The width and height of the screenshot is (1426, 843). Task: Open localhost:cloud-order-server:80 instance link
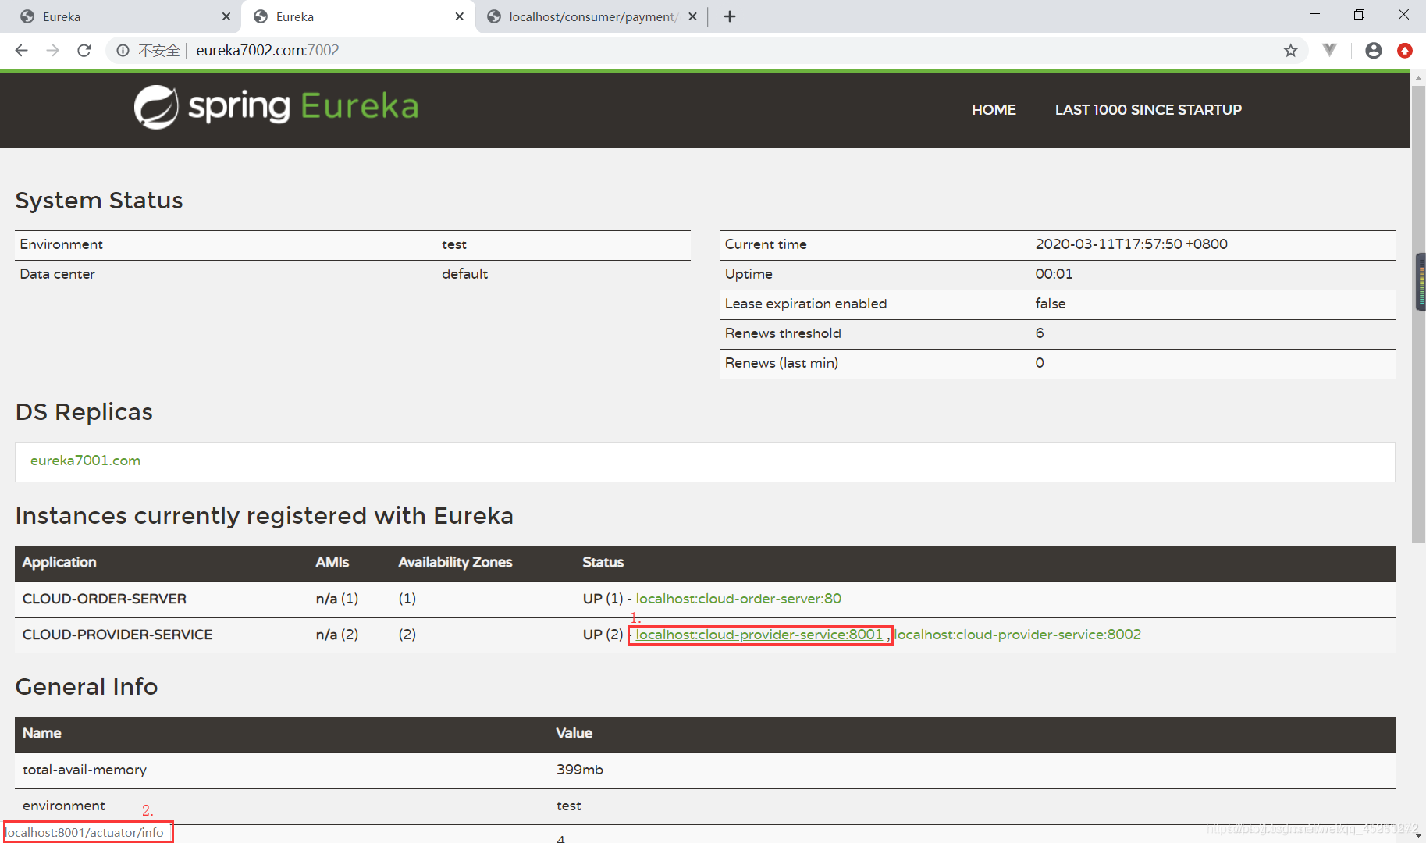coord(738,598)
